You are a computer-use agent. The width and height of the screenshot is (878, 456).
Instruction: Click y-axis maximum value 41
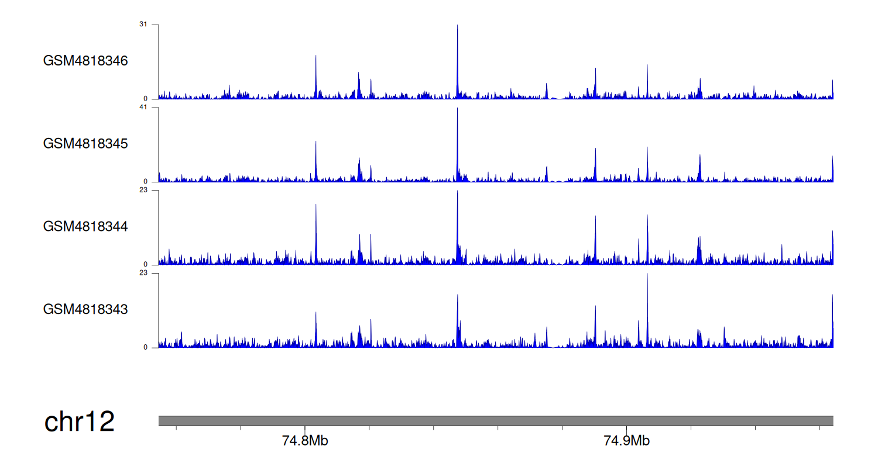[x=143, y=108]
